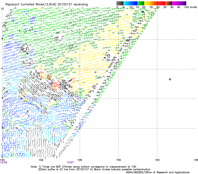
Task: Click the '15' legend tick label
Action: pyautogui.click(x=137, y=7)
